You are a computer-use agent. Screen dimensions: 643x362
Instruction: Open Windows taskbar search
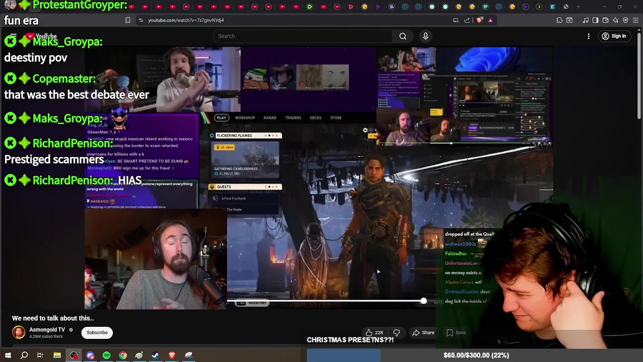(x=24, y=355)
